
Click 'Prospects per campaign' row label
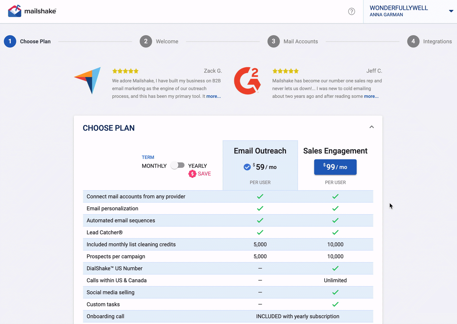pyautogui.click(x=116, y=256)
